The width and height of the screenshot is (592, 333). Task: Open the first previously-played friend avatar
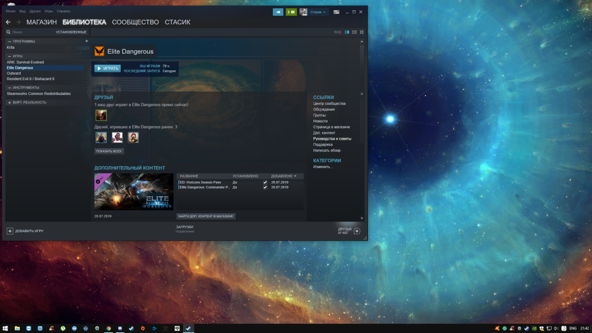point(101,137)
